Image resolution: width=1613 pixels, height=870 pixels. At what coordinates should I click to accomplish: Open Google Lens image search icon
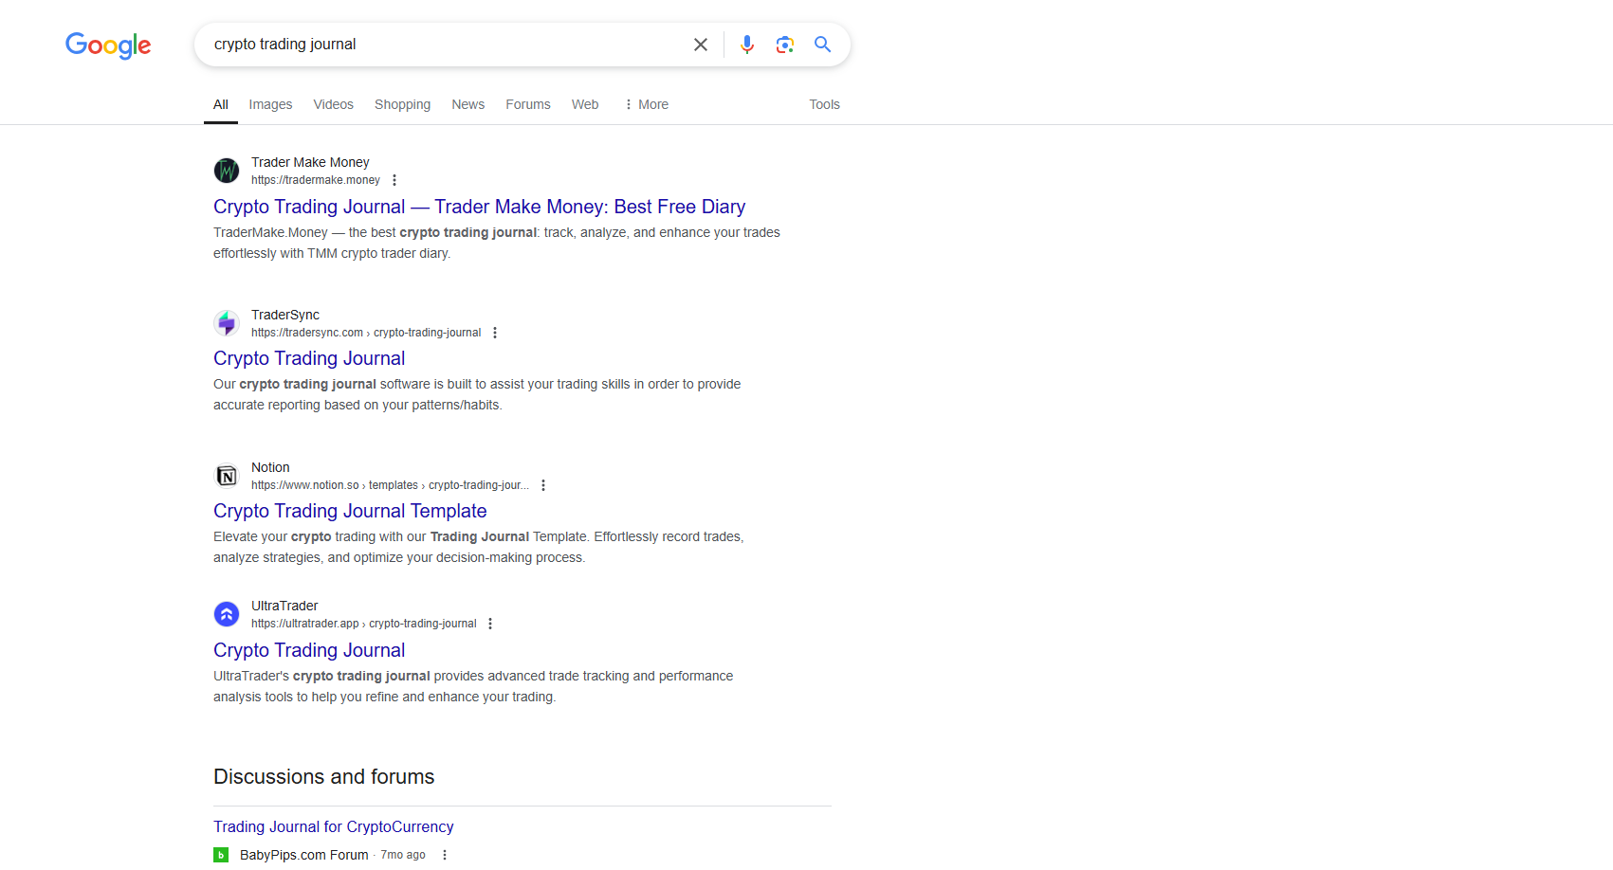point(784,45)
